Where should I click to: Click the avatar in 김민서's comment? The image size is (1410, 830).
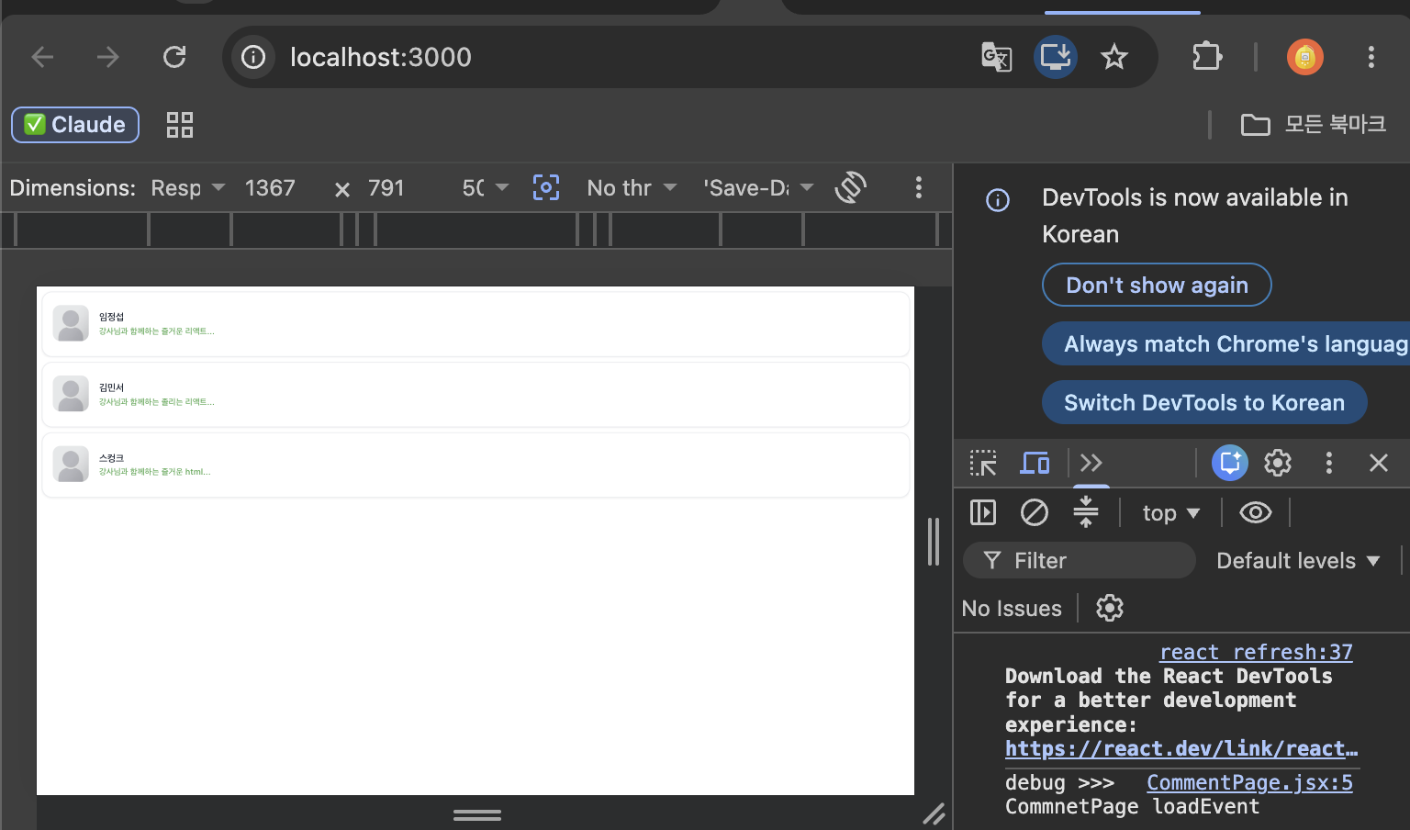coord(71,394)
